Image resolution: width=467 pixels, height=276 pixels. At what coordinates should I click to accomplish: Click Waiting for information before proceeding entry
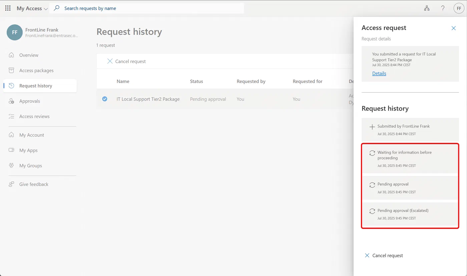pos(410,158)
